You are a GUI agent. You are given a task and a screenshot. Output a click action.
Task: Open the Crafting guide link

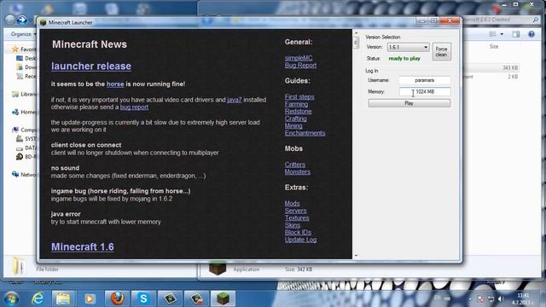pos(296,119)
